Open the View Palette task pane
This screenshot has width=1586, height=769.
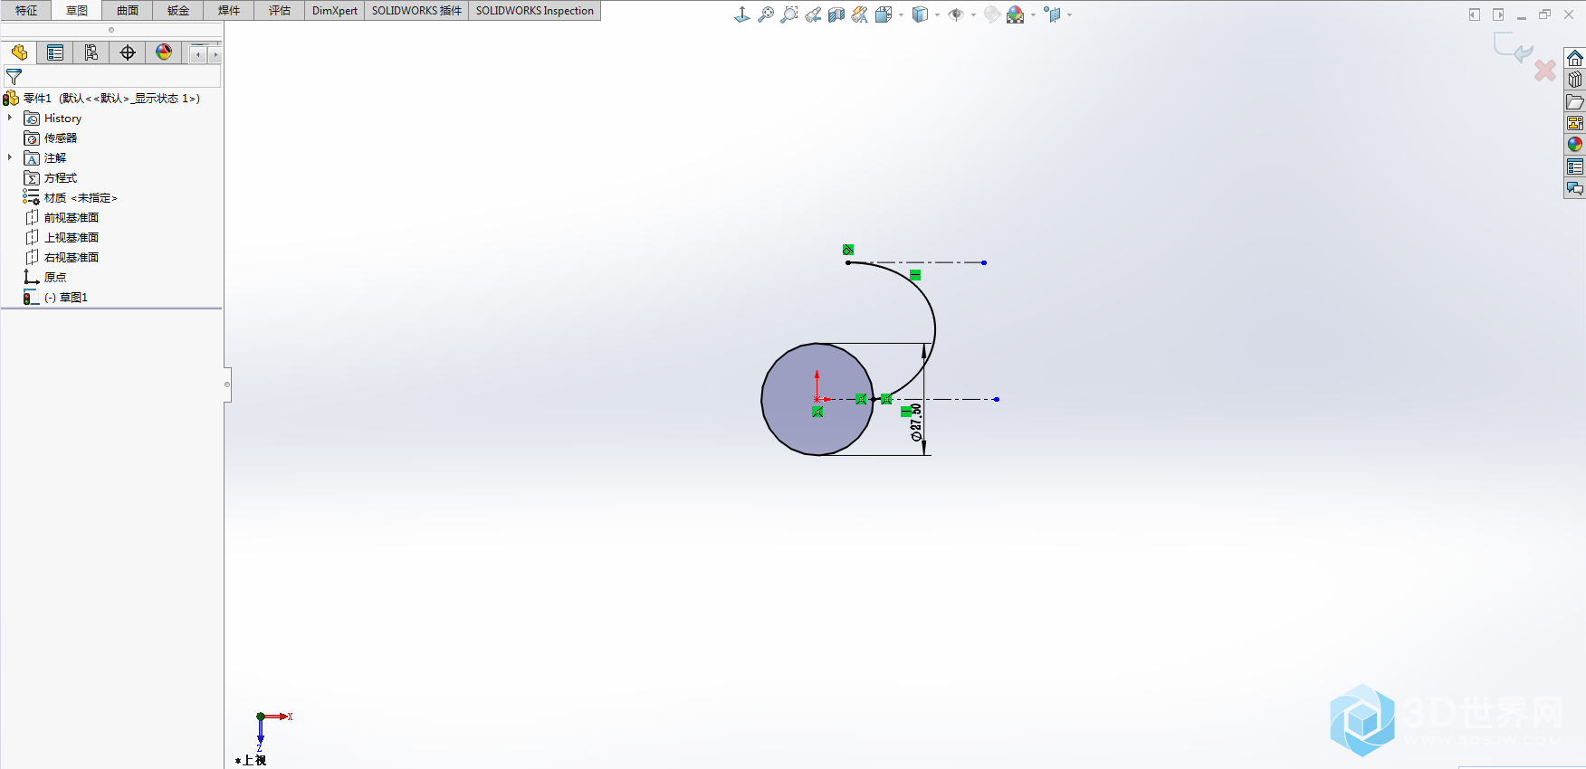(1575, 124)
